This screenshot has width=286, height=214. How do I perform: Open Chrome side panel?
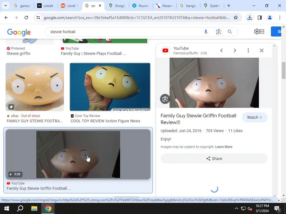point(260,18)
